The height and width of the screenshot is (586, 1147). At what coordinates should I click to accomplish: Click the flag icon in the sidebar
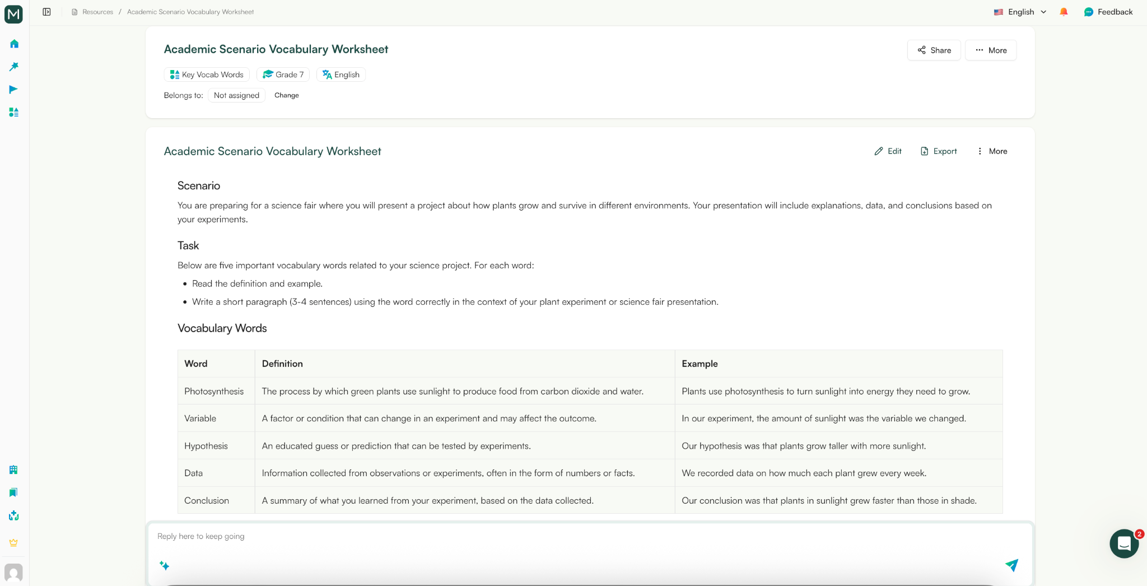pos(13,89)
